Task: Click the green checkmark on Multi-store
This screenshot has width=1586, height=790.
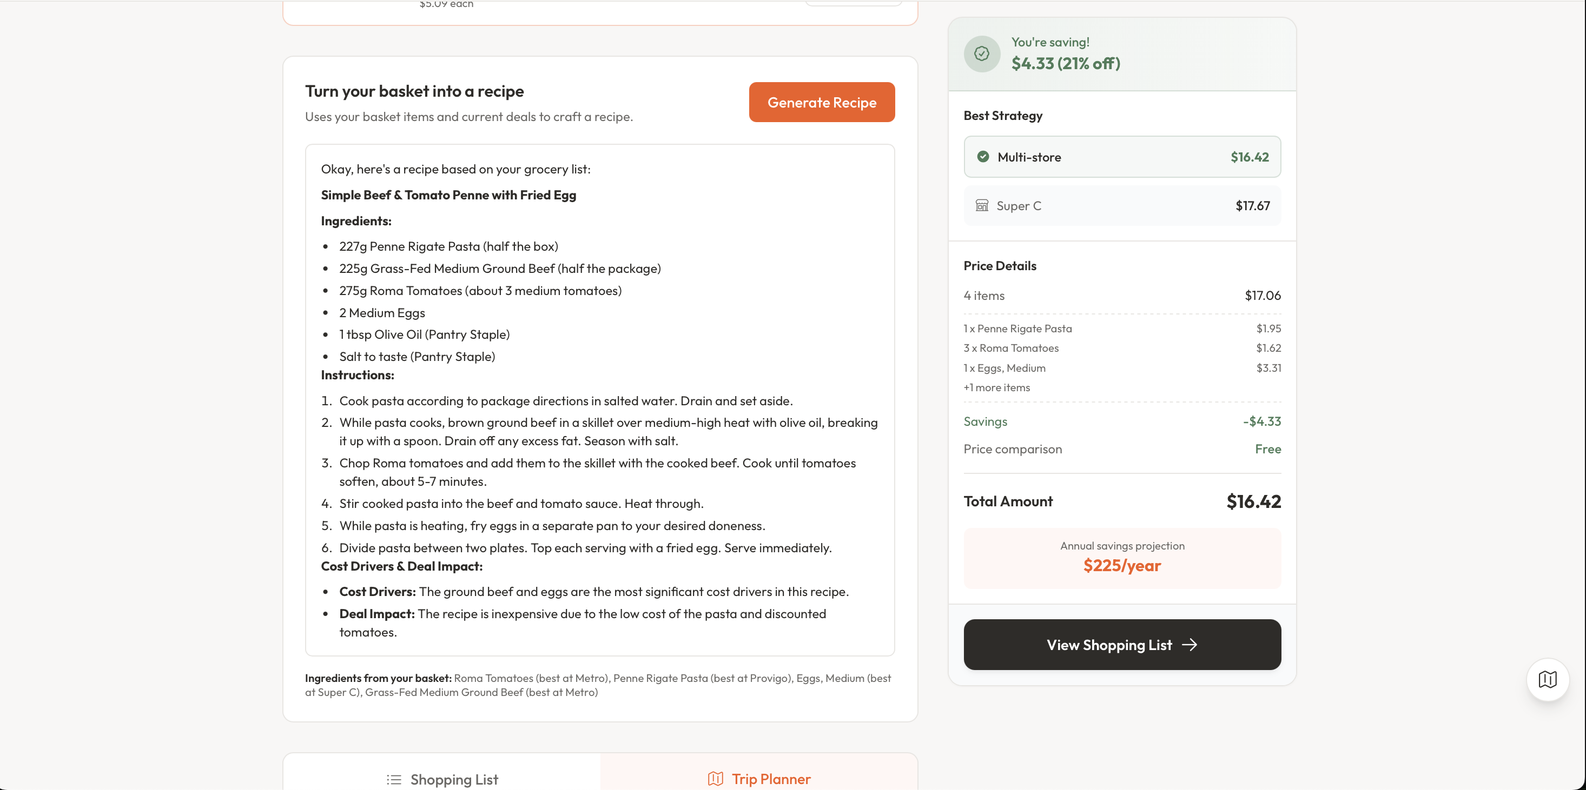Action: click(x=983, y=157)
